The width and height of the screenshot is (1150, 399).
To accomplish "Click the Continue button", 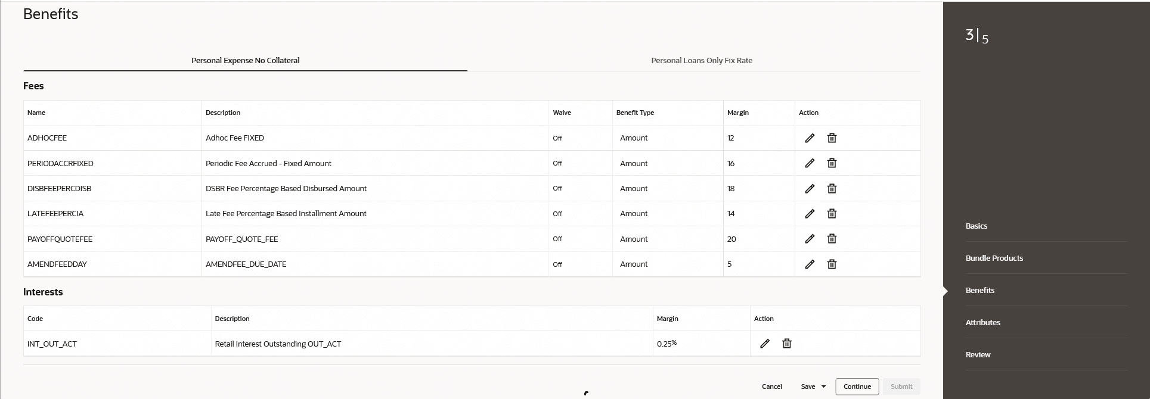I will 857,386.
